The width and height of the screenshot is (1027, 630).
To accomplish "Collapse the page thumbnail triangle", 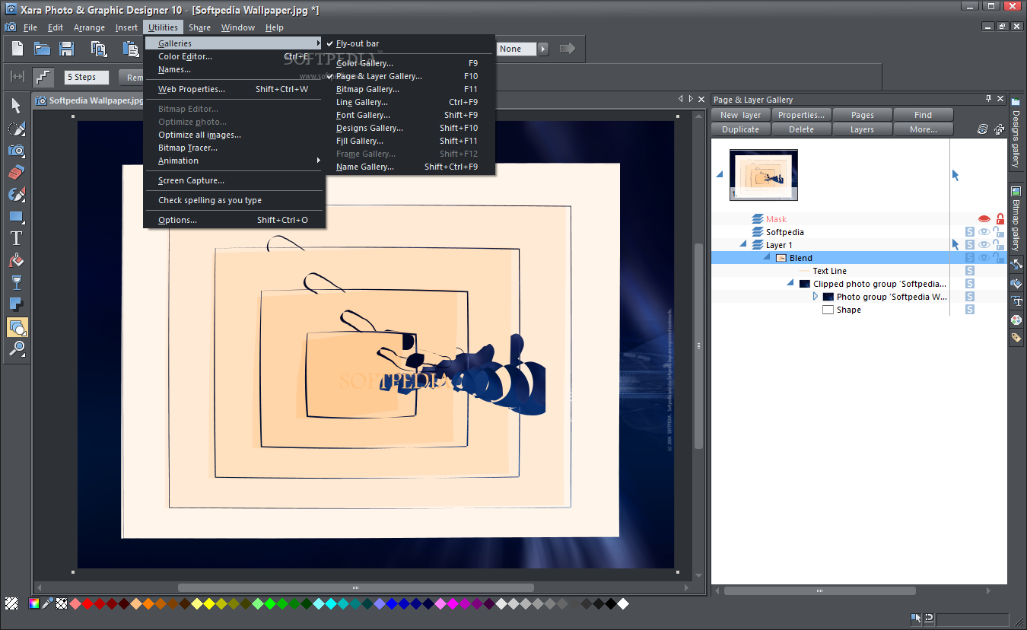I will (720, 175).
